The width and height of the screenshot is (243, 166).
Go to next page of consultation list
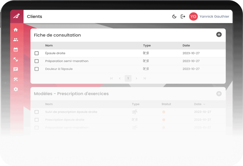(x=136, y=78)
